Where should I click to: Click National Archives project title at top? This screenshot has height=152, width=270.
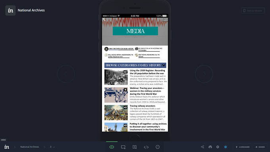pos(31,10)
